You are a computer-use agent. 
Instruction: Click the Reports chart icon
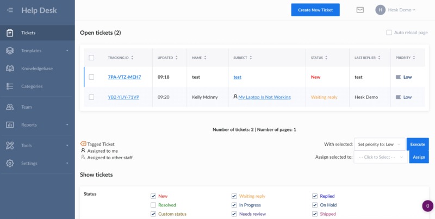(10, 124)
